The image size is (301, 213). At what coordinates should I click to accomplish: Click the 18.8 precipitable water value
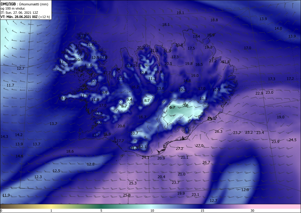coord(214,20)
